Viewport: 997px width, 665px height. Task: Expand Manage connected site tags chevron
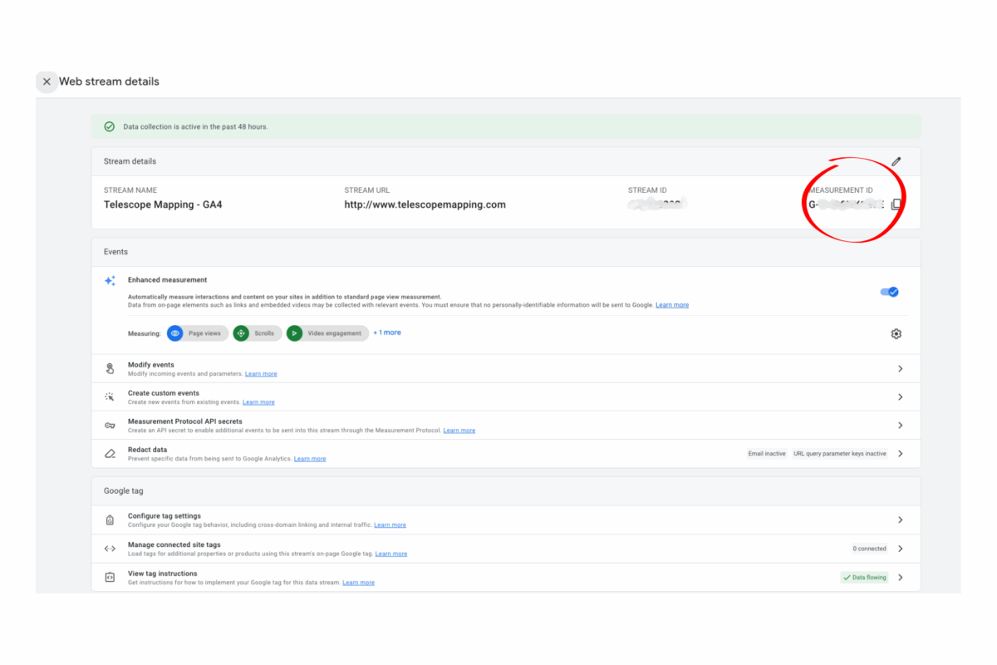pos(900,549)
